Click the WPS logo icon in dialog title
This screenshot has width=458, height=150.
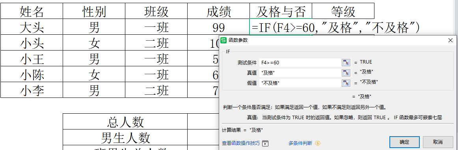tap(223, 40)
